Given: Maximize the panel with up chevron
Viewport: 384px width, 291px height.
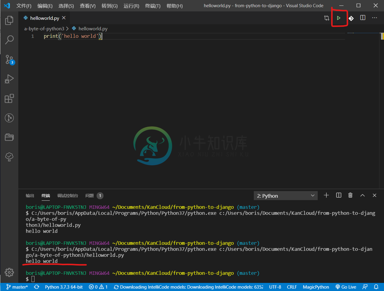Looking at the screenshot, I should (362, 195).
